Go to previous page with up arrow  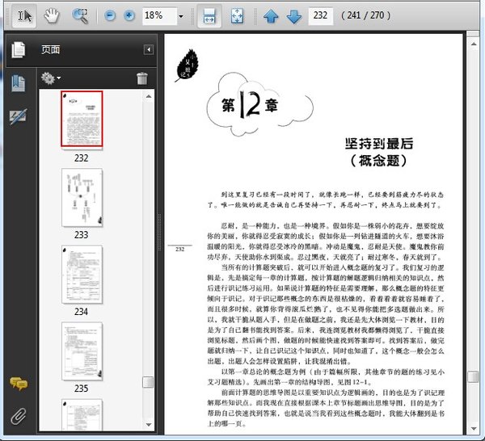click(x=271, y=15)
